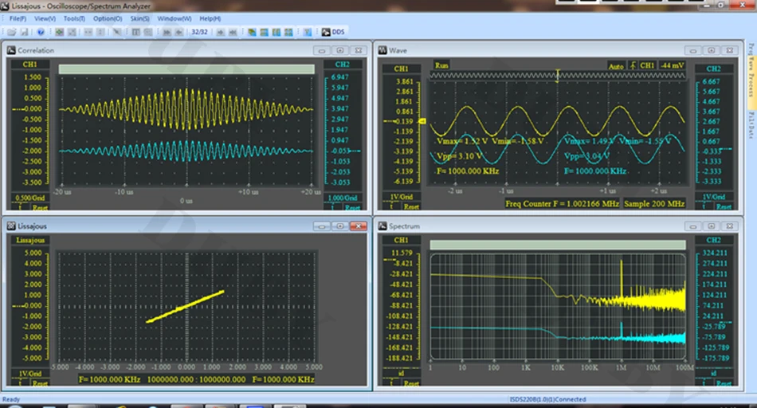Click the -44 mV trigger level field
The image size is (757, 408).
point(672,65)
